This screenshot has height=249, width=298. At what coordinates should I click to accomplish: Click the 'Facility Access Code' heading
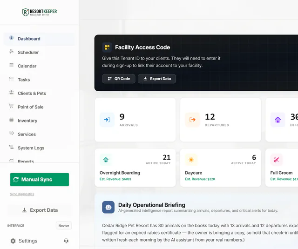pos(142,47)
